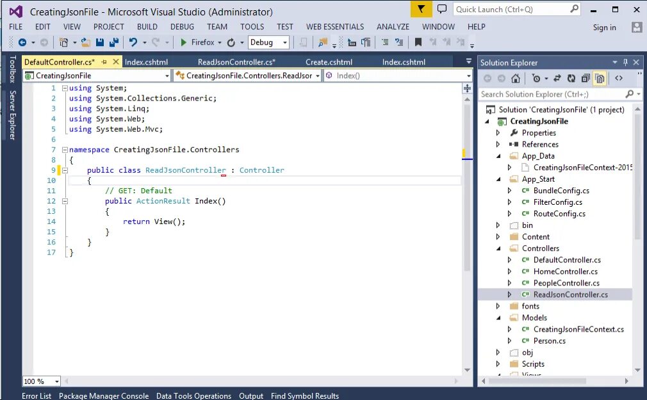Click the Solution Explorer horizontal scrollbar thumb

click(537, 381)
